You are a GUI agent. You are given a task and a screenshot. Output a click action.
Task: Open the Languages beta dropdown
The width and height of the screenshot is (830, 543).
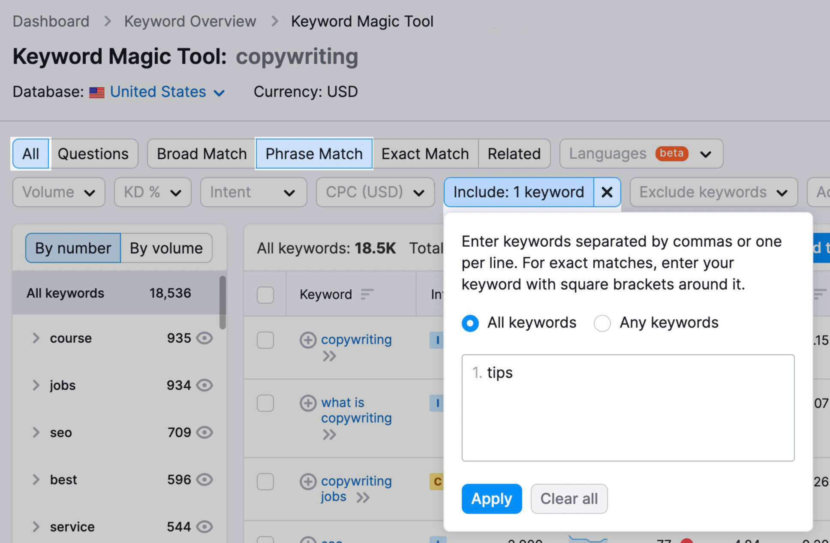[x=641, y=154]
